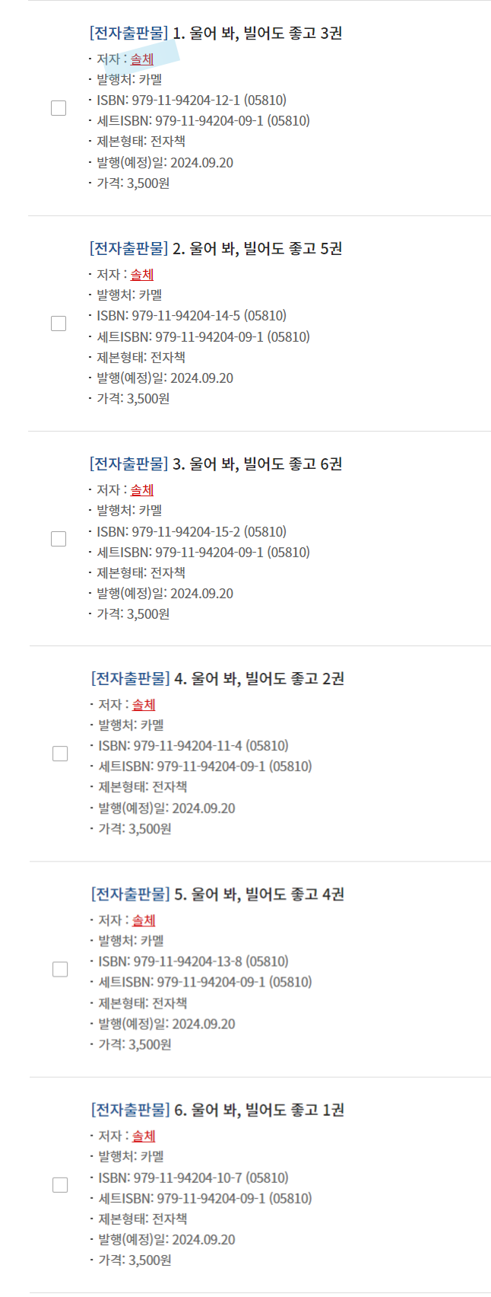Open the title 1. 울어 봐, 빌어도 좋고 3권
This screenshot has width=491, height=1297.
[x=257, y=33]
